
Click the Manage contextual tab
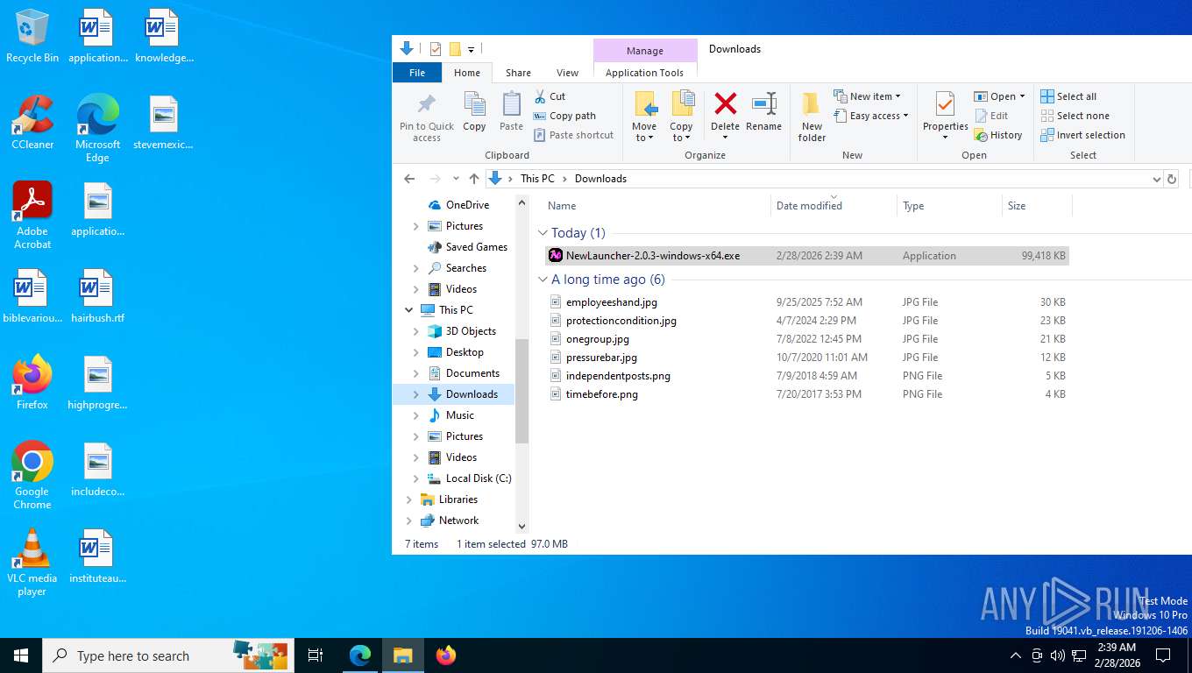tap(645, 51)
